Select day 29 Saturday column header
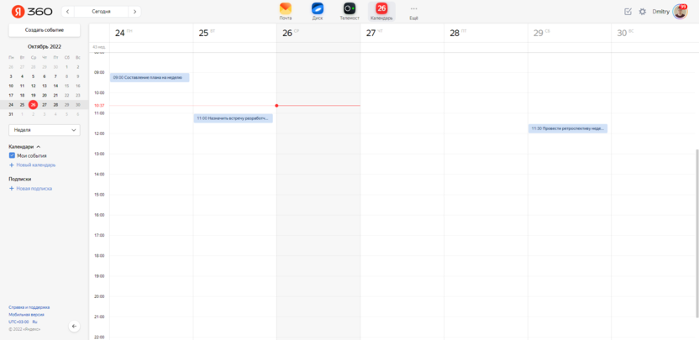 [570, 33]
